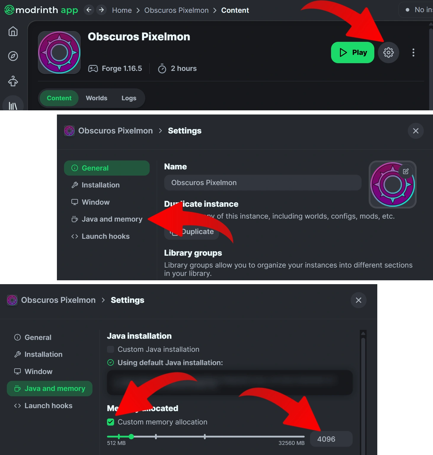Uncheck Custom memory allocation checkbox

(111, 422)
